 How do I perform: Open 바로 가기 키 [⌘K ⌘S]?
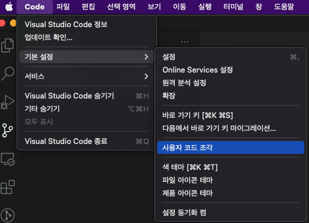231,116
